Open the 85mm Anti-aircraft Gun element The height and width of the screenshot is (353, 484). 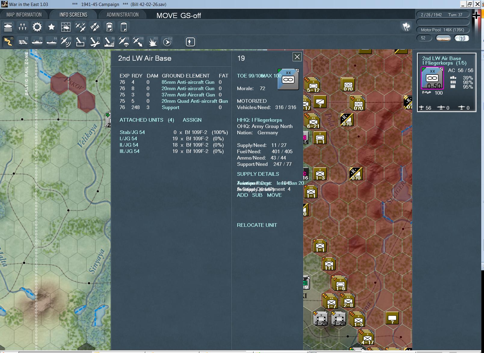188,82
